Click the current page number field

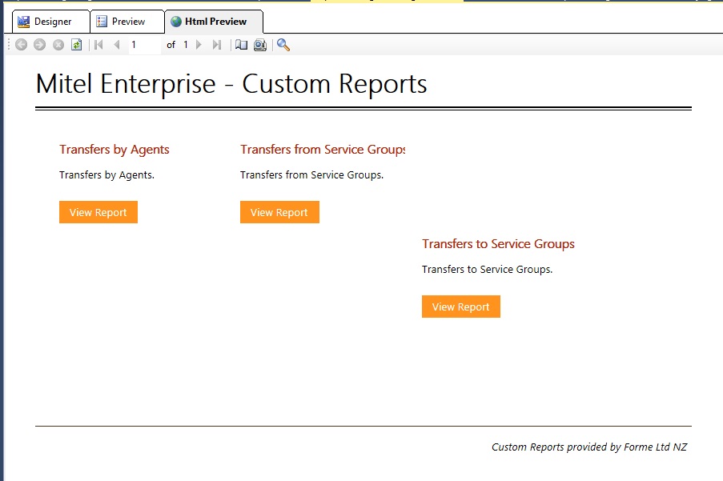click(x=145, y=45)
